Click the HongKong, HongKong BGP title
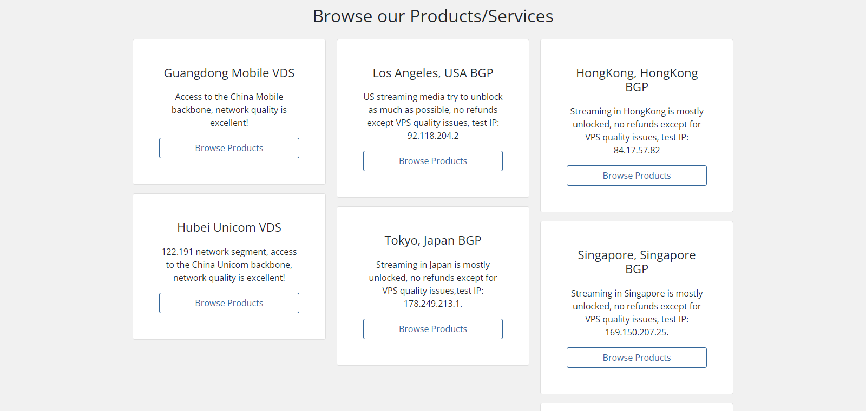The width and height of the screenshot is (866, 411). coord(637,80)
